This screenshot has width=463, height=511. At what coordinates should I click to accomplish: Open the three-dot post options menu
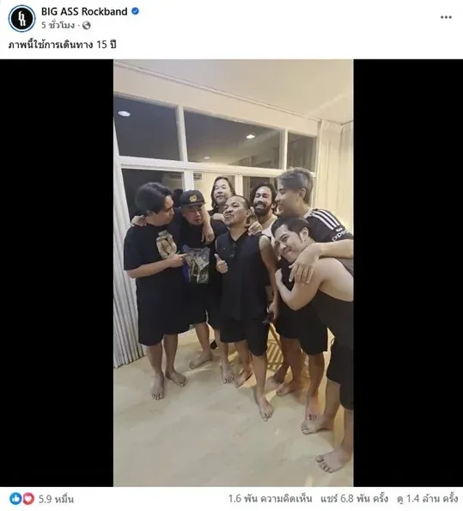click(x=446, y=17)
